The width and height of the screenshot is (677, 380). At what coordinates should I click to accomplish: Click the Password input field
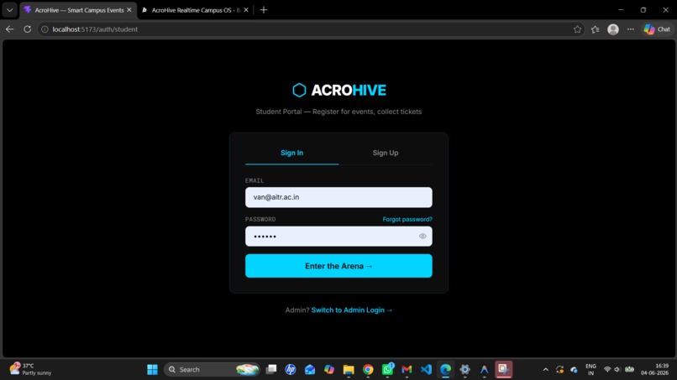tap(338, 237)
